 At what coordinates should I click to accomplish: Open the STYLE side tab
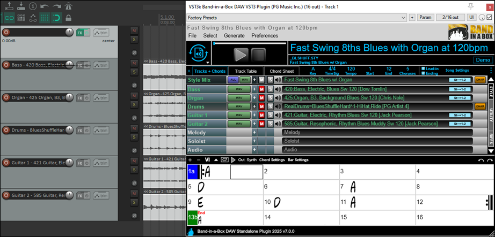coord(491,91)
